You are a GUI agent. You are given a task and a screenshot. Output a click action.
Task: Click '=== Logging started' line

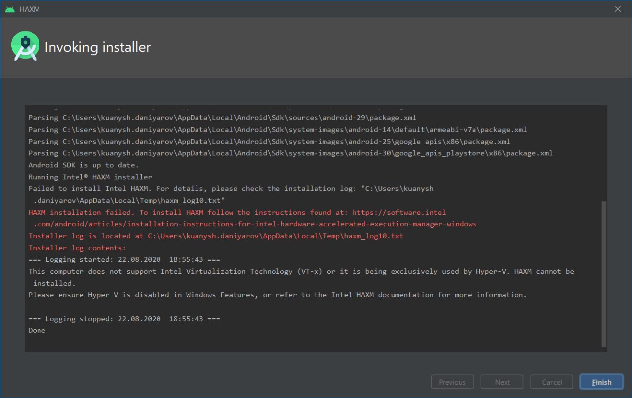pos(124,260)
